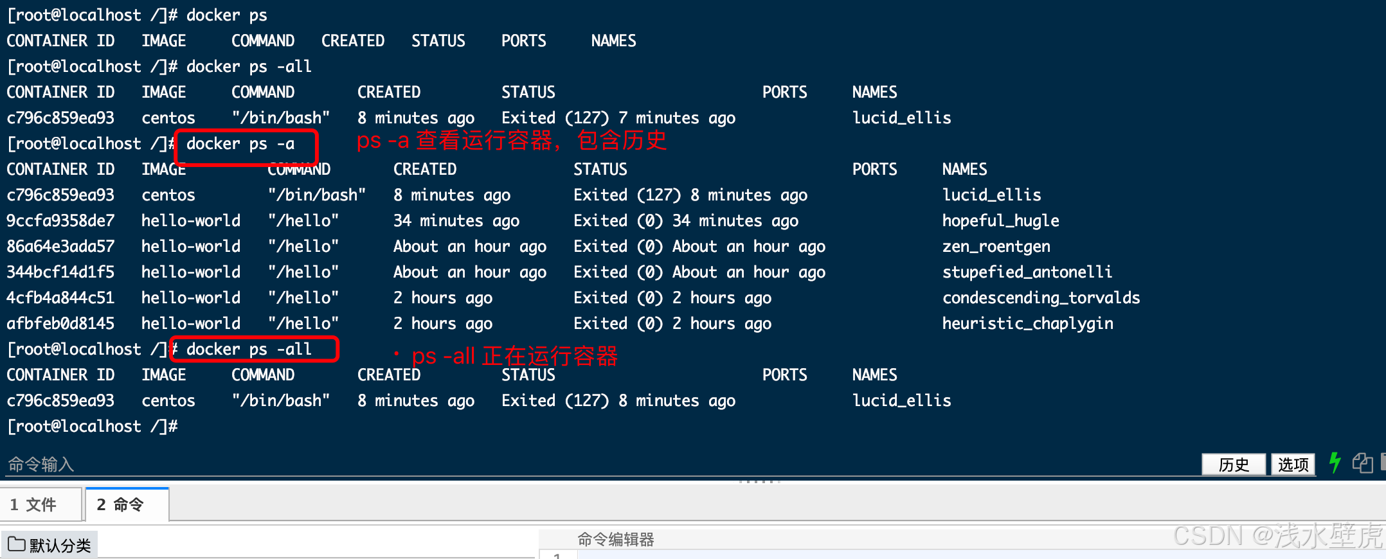Click the name stupefied_antonelli
Screen dimensions: 1386x559
1027,272
